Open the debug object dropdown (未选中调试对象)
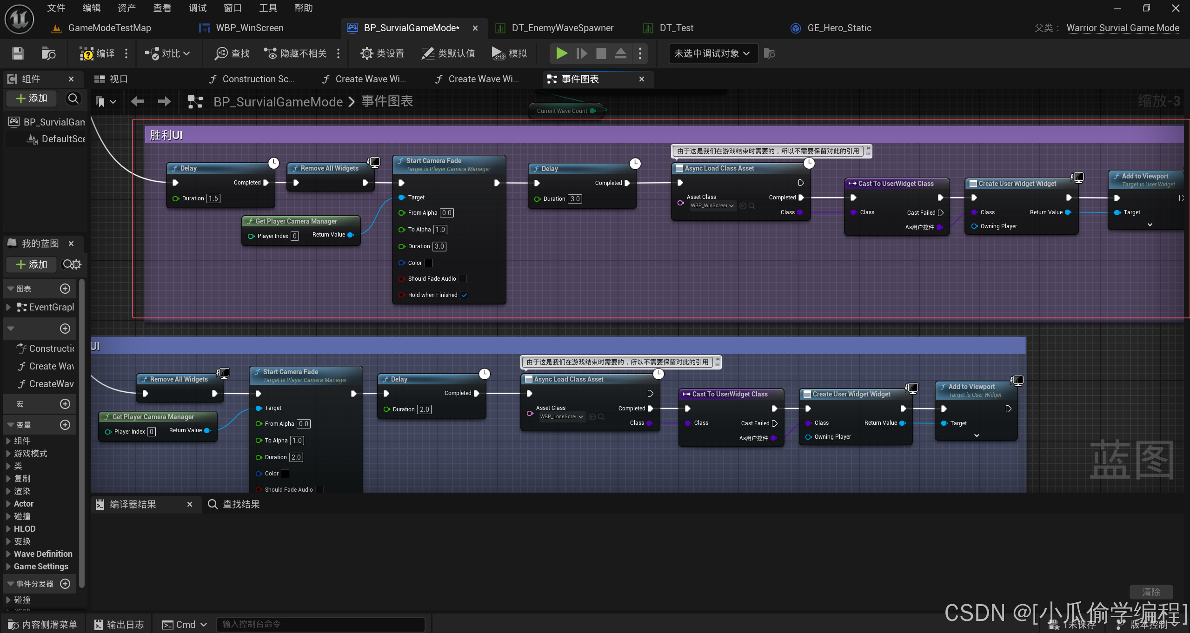Viewport: 1190px width, 633px height. (x=712, y=53)
